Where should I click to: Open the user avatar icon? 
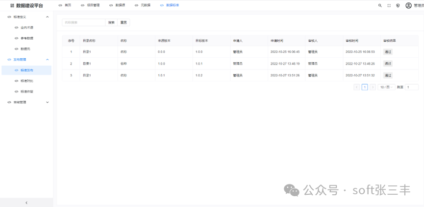click(x=408, y=5)
